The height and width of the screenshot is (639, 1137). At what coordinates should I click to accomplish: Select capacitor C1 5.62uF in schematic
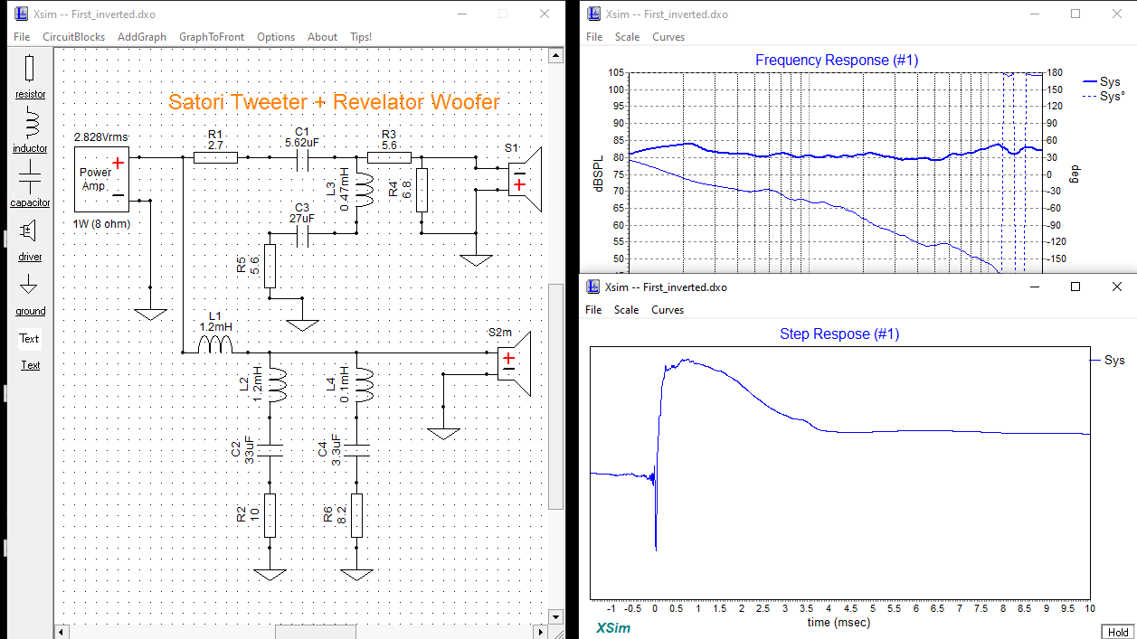303,159
